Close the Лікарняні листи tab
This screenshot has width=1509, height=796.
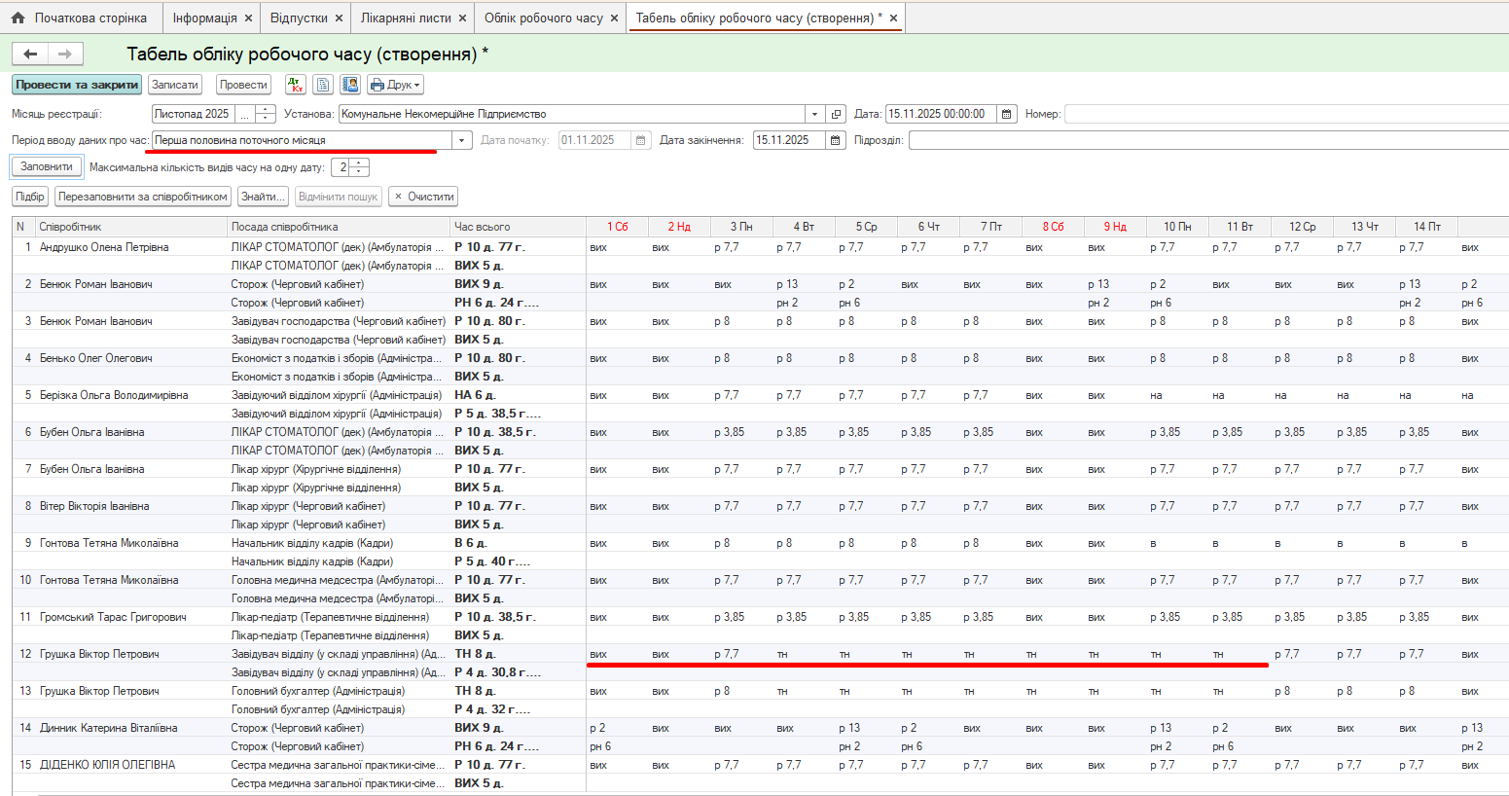(x=463, y=18)
